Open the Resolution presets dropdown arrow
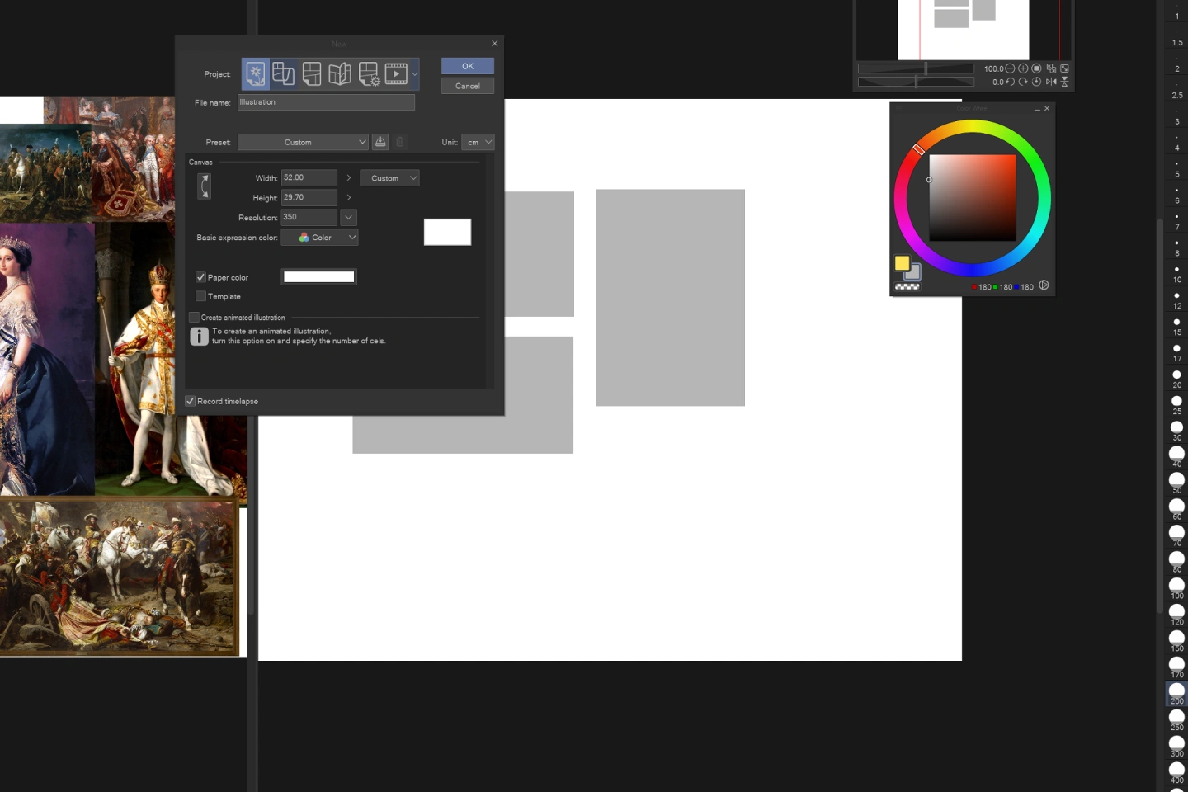Screen dimensions: 1188x792 (349, 217)
